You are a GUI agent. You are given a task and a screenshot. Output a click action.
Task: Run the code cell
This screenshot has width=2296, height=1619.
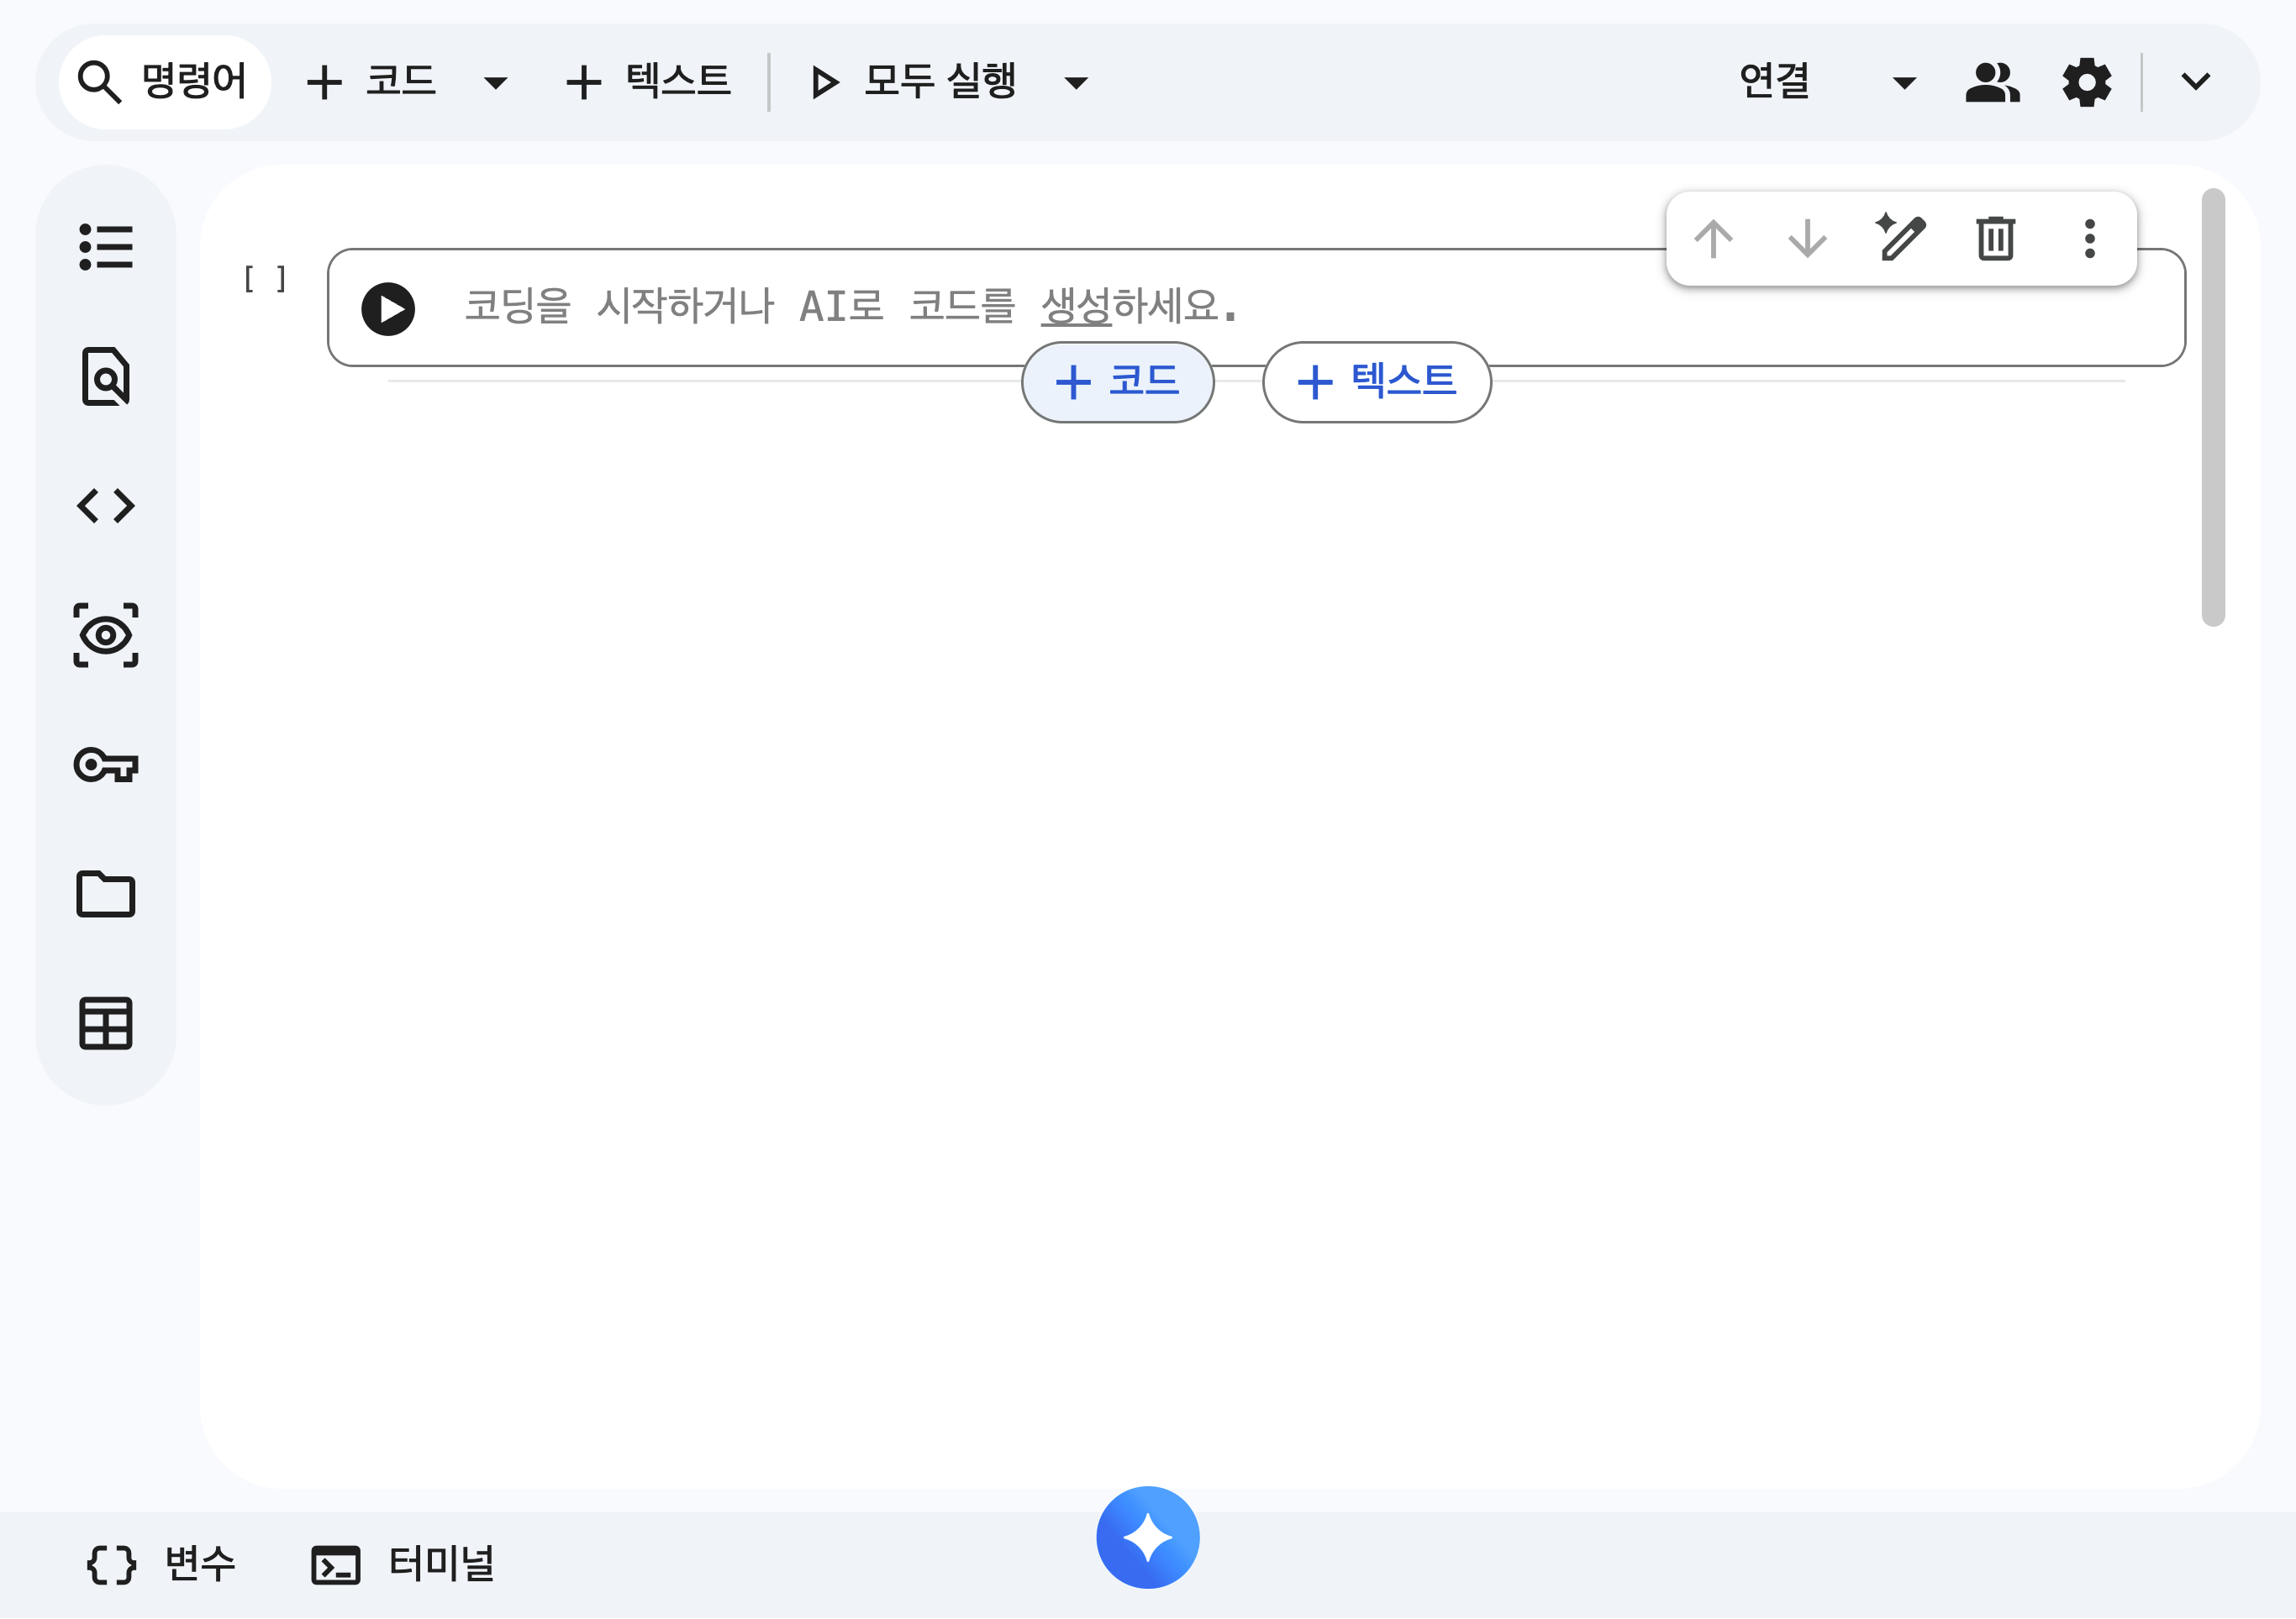[388, 309]
